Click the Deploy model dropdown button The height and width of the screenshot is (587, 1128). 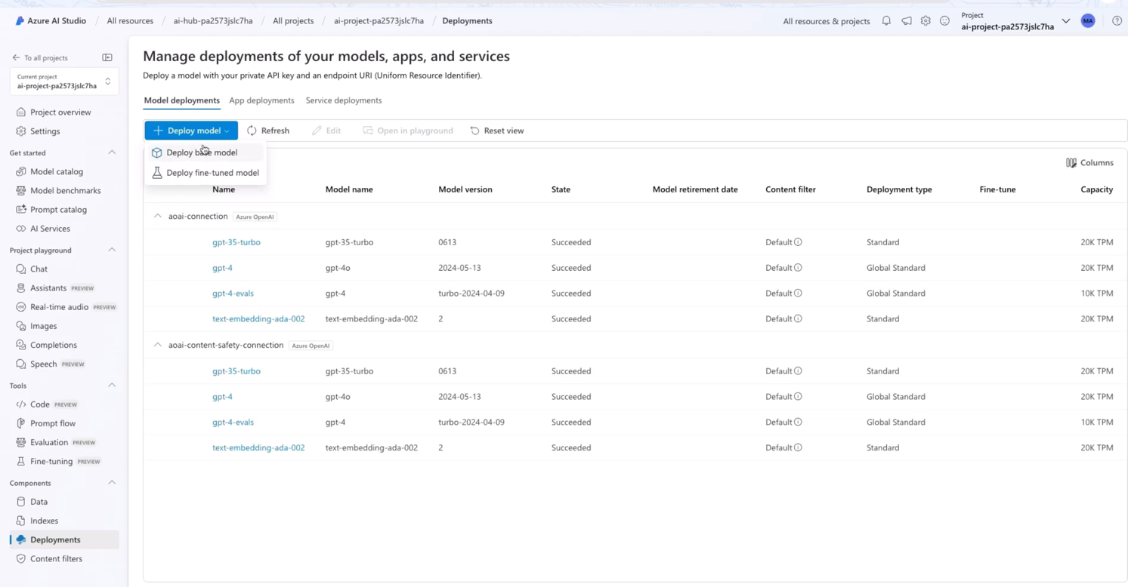coord(191,131)
